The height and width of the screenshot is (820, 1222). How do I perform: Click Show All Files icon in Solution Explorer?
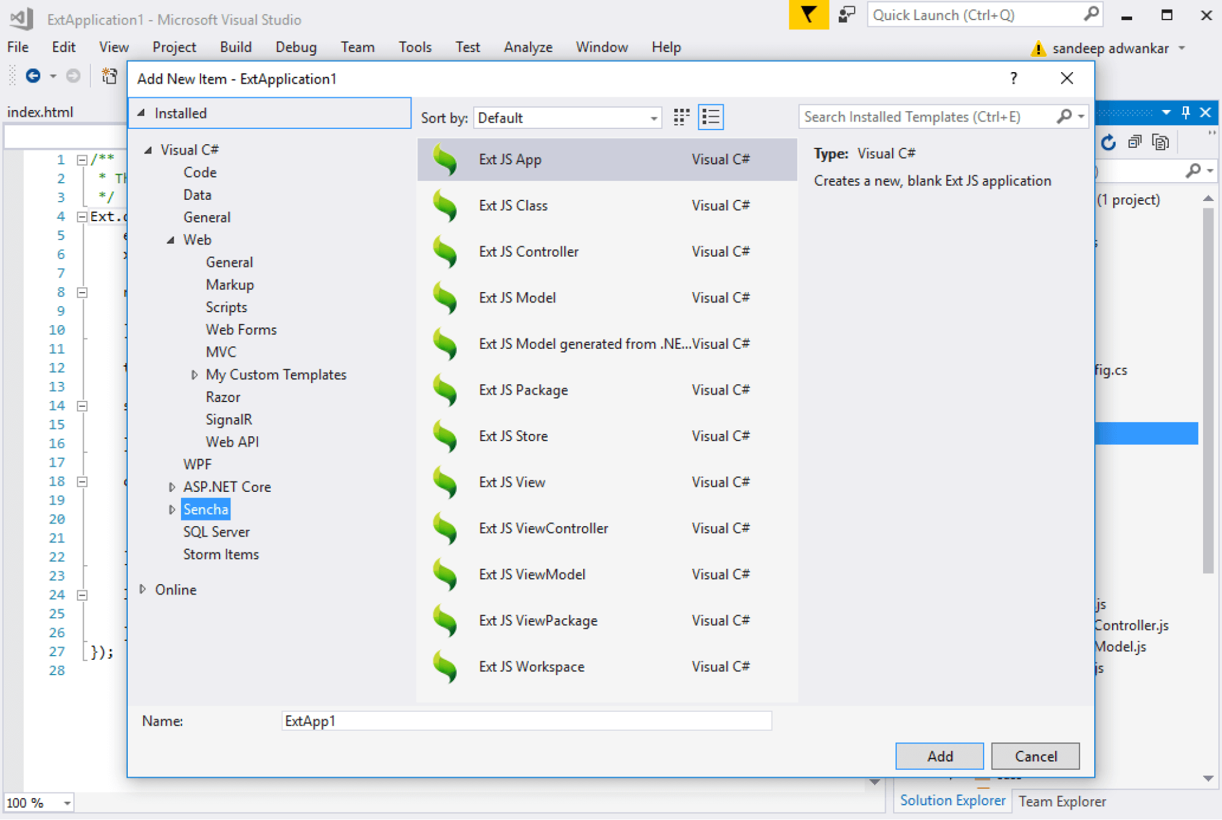(1160, 142)
